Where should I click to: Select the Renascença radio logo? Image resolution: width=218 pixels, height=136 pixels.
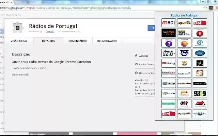[x=200, y=43]
